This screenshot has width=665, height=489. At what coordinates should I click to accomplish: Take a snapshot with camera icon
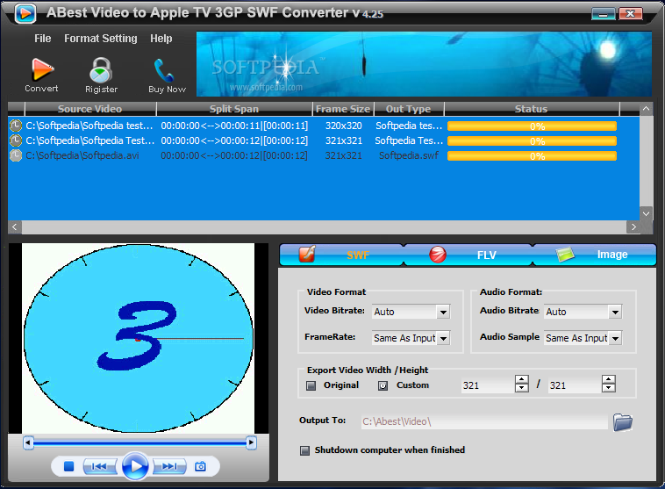click(200, 466)
